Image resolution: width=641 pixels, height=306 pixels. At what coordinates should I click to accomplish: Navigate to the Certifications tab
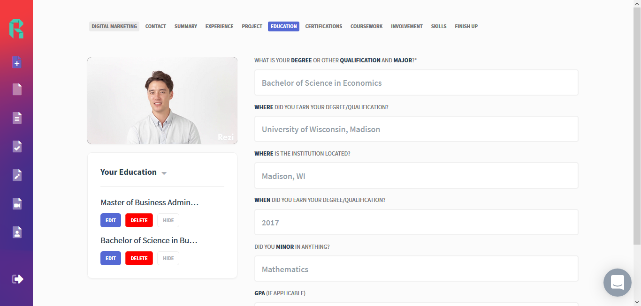coord(324,26)
